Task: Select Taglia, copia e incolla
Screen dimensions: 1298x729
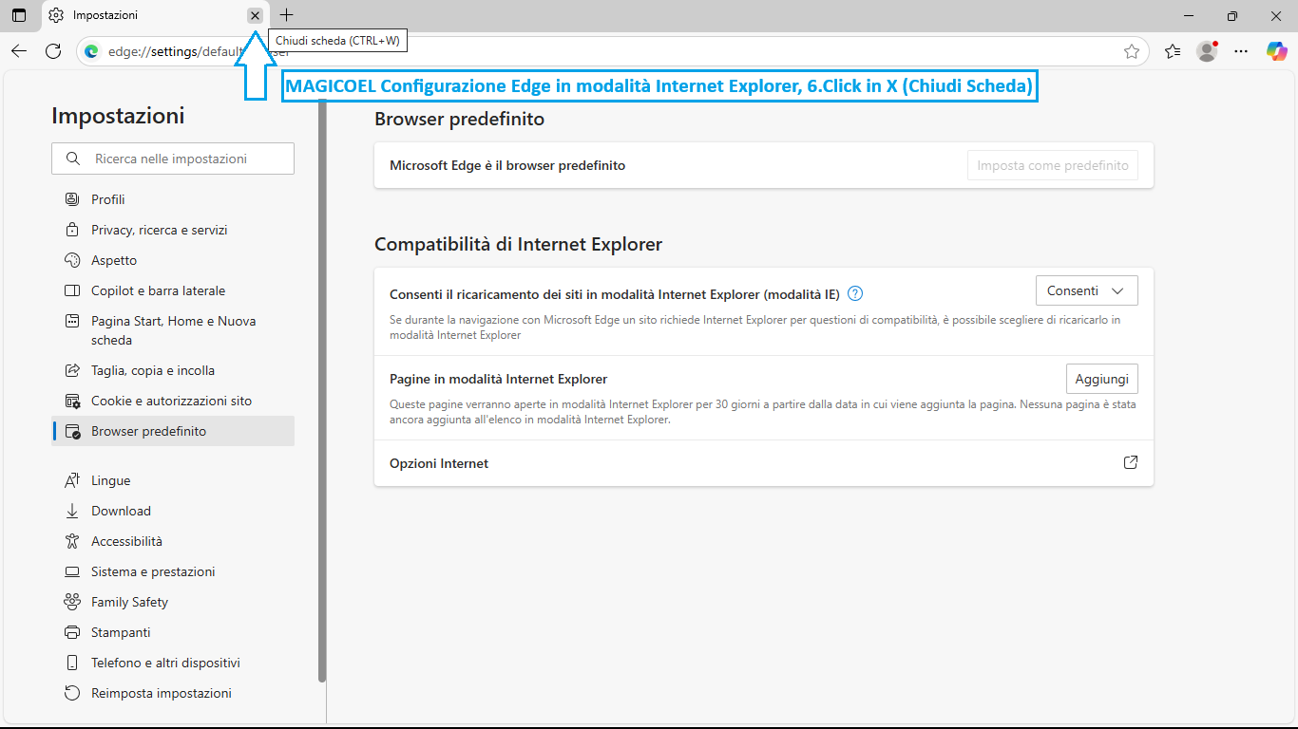Action: tap(173, 370)
